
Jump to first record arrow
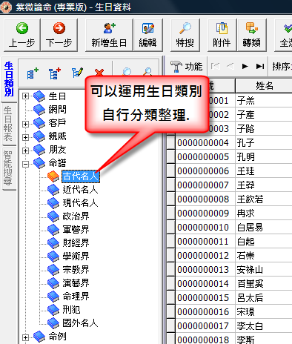tap(215, 66)
